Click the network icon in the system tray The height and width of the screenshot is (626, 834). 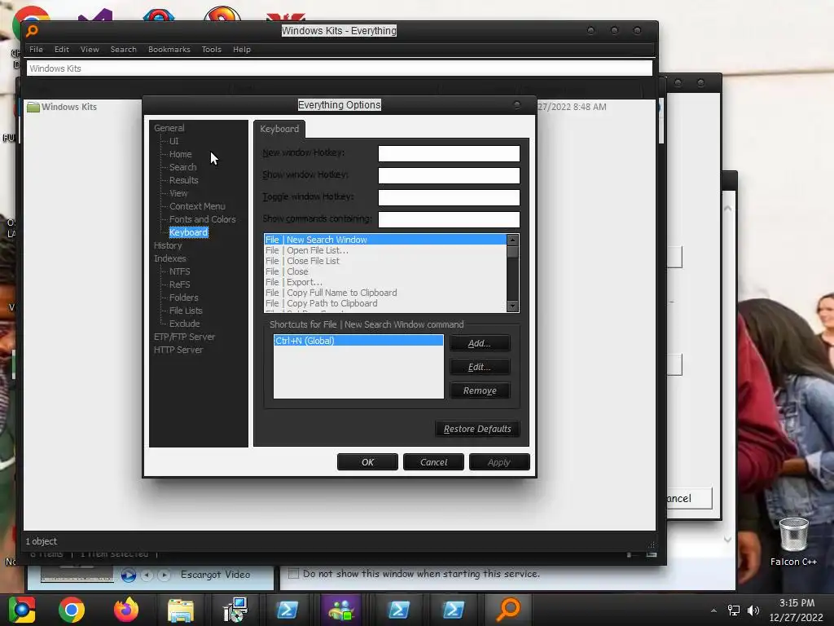[734, 611]
